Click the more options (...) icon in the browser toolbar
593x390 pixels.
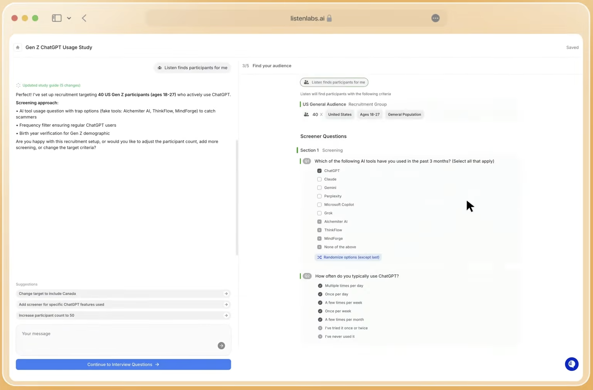coord(435,18)
